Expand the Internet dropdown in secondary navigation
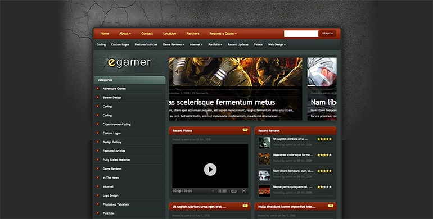The image size is (433, 219). 196,45
